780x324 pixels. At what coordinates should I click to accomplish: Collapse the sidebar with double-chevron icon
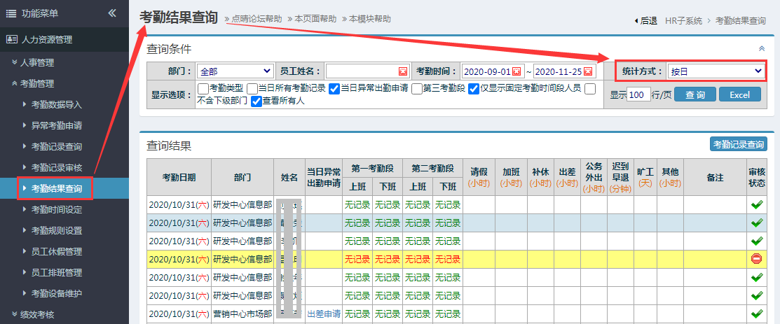pos(112,13)
